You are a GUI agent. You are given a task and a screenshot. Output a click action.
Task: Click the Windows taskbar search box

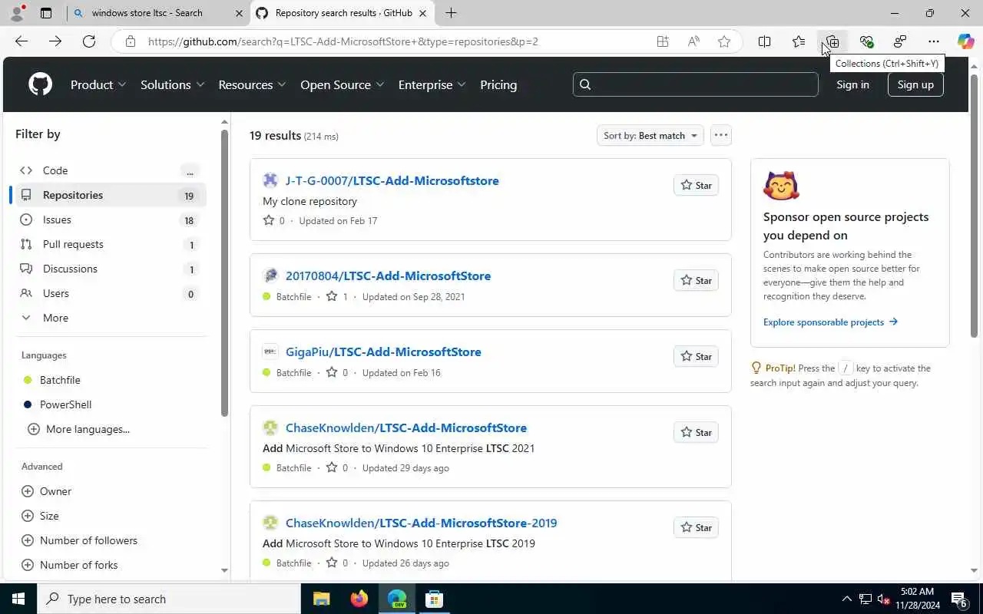click(169, 599)
